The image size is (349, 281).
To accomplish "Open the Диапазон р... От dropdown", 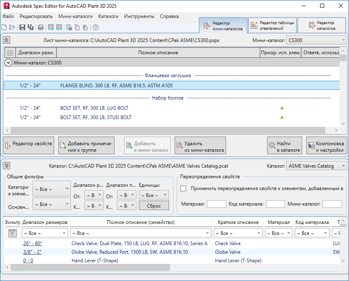I will pos(94,195).
